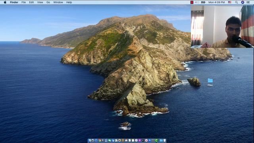This screenshot has width=254, height=143.
Task: Open the Edit menu
Action: point(31,2)
